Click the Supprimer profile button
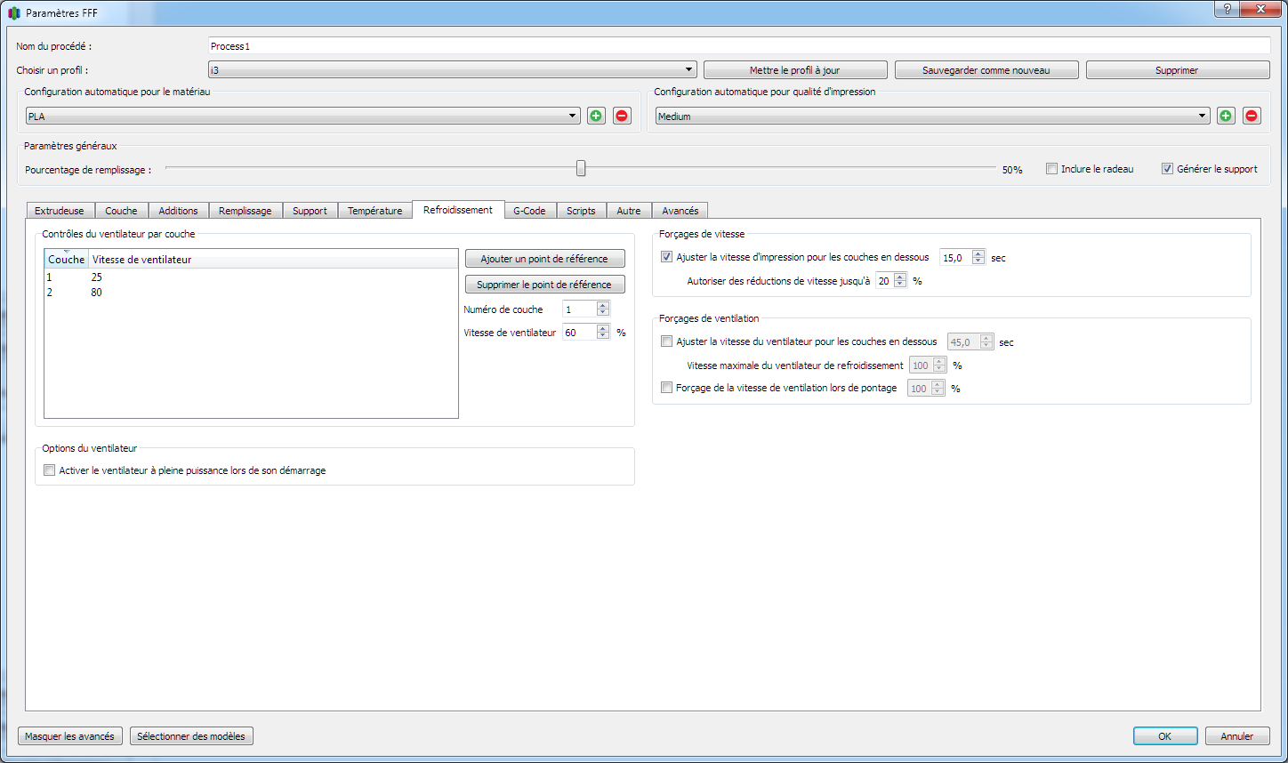This screenshot has width=1288, height=763. [1177, 70]
